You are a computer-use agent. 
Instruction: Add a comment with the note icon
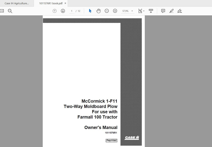point(163,11)
